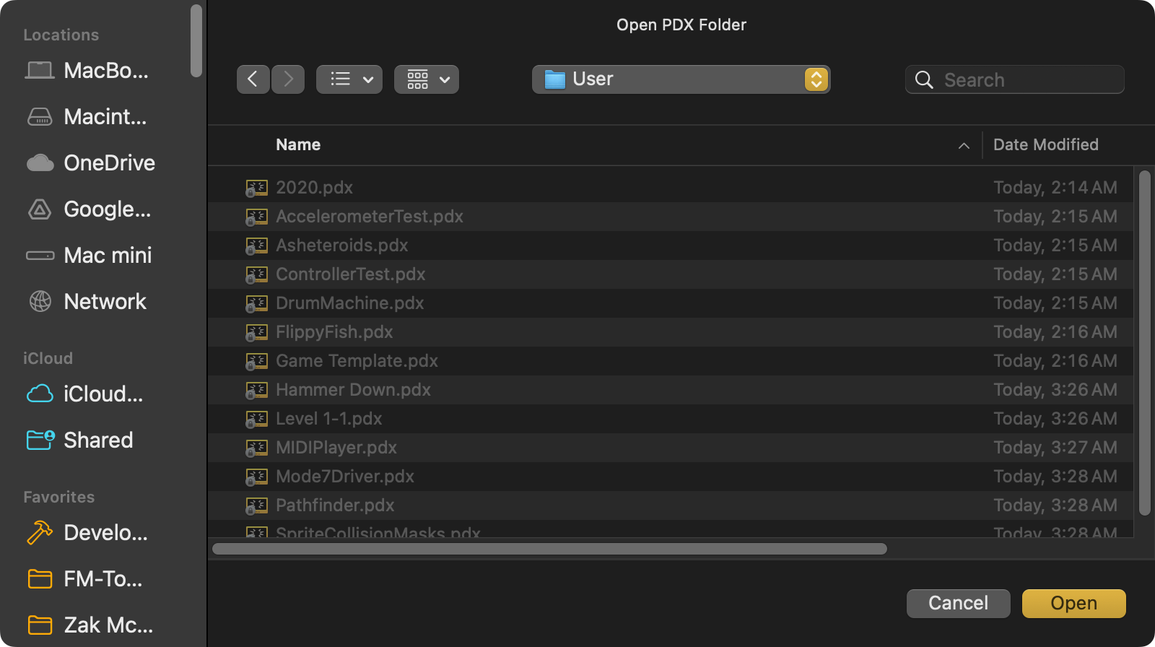The height and width of the screenshot is (647, 1155).
Task: Open iCloud Drive from sidebar
Action: pos(40,394)
